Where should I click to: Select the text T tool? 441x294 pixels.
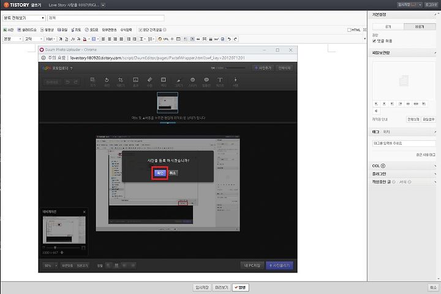[220, 82]
